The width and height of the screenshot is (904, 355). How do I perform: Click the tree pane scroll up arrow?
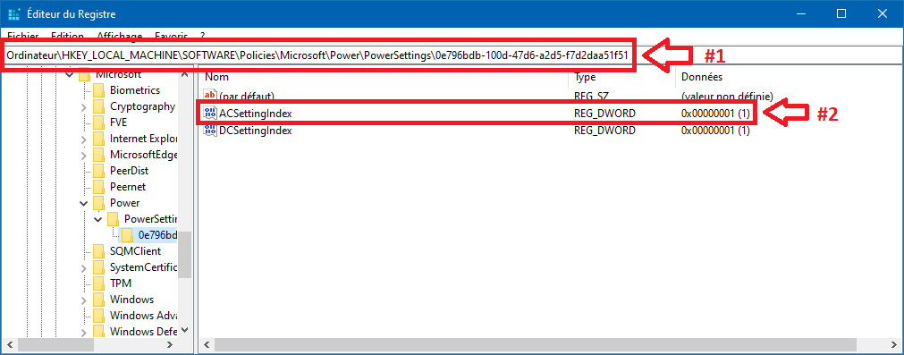tap(184, 74)
